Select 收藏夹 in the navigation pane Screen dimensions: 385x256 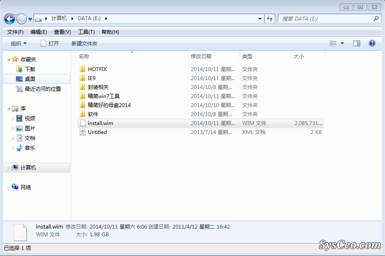click(x=28, y=60)
